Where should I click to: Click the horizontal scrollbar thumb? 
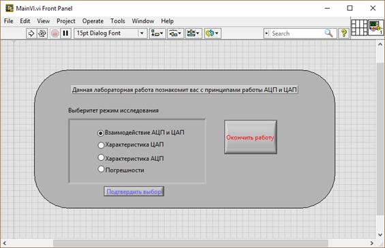point(191,243)
